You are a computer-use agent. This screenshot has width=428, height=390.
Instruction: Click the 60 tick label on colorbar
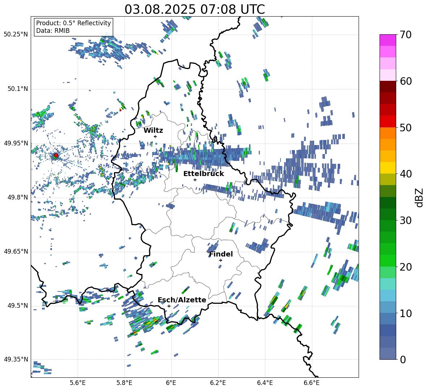click(x=406, y=81)
